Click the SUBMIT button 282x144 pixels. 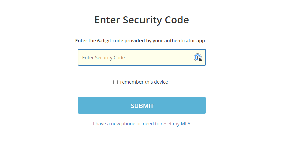click(142, 105)
